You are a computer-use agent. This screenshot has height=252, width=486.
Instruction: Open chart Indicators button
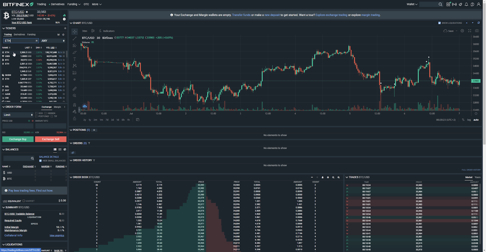[x=107, y=31]
